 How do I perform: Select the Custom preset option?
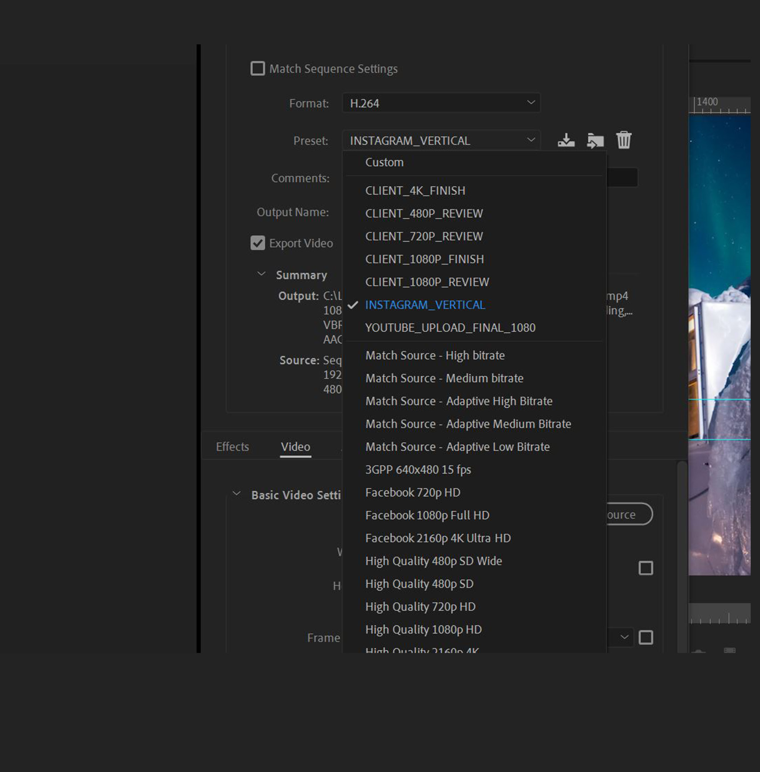(384, 162)
